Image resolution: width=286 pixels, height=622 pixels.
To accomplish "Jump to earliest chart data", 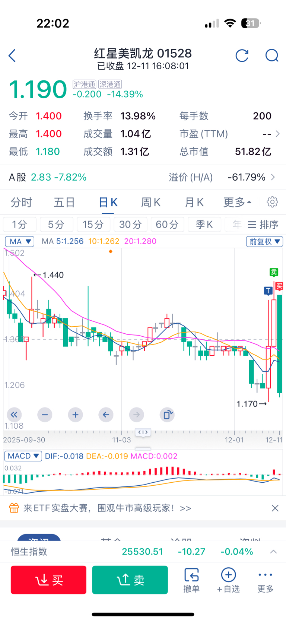I will click(x=14, y=415).
